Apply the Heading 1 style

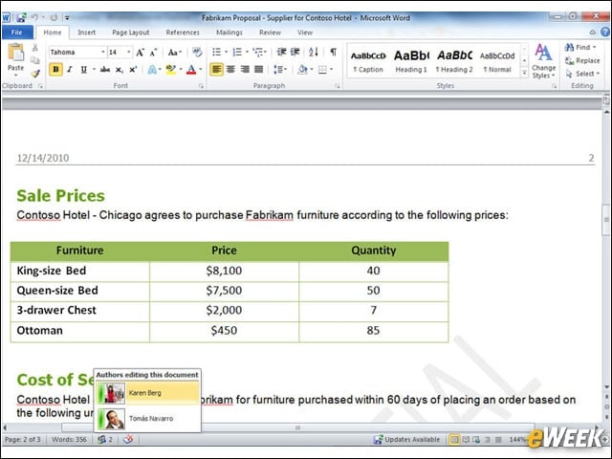411,61
